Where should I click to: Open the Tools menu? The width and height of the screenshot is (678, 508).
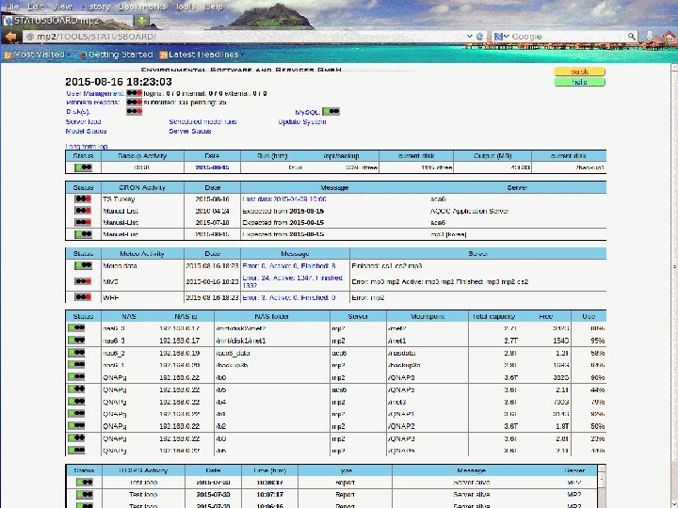coord(186,7)
